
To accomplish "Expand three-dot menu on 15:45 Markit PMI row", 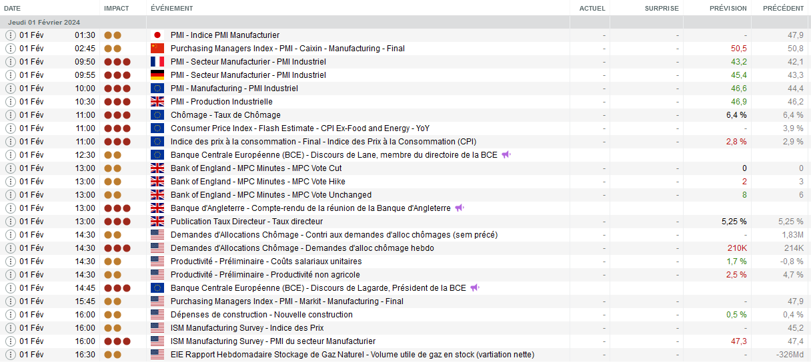I will click(x=11, y=301).
